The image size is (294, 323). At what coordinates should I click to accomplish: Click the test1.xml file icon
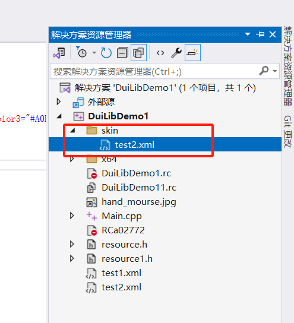(x=91, y=273)
